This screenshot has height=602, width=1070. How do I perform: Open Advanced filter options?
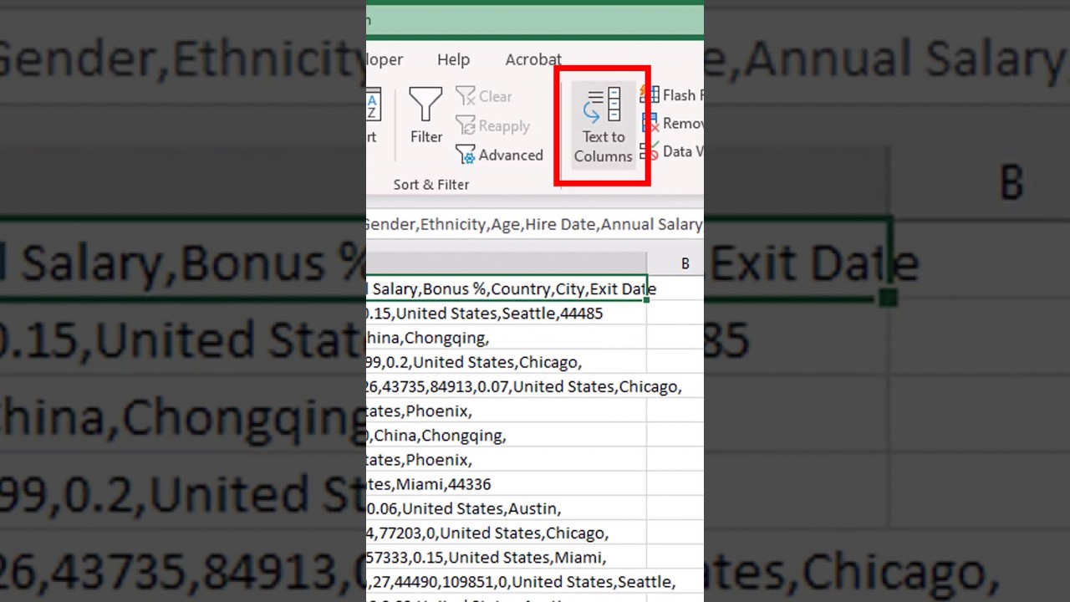coord(499,155)
